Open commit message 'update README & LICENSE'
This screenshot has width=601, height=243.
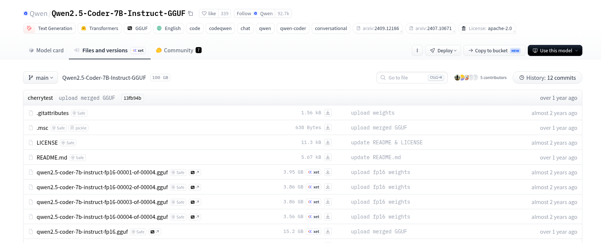(x=387, y=142)
